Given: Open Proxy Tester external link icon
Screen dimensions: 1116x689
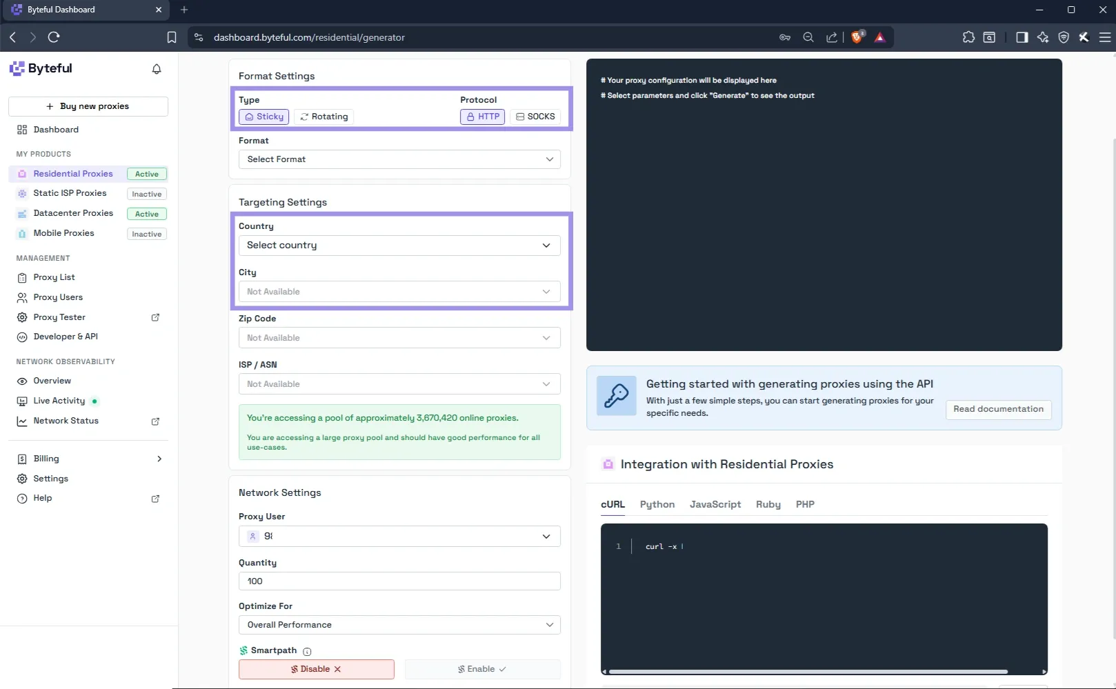Looking at the screenshot, I should coord(155,317).
